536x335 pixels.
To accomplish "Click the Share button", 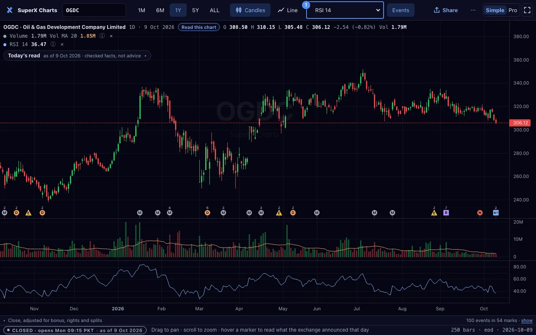I will pyautogui.click(x=446, y=10).
